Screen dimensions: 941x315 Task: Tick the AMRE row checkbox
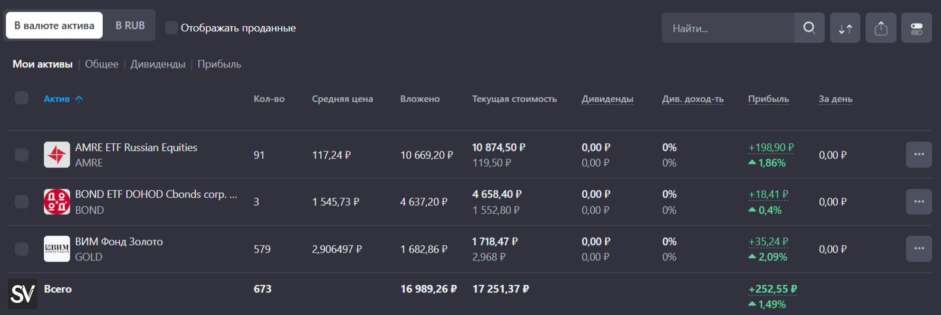21,155
